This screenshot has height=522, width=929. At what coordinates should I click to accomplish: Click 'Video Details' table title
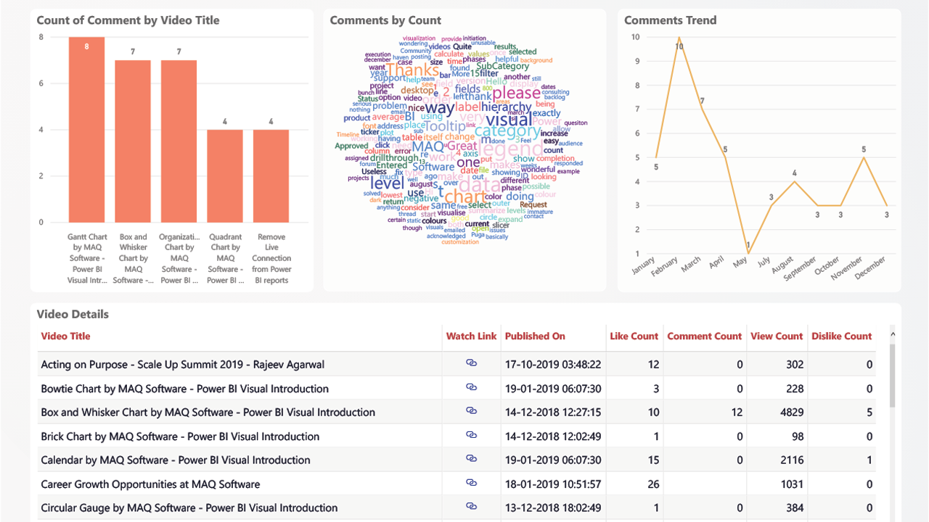tap(73, 314)
